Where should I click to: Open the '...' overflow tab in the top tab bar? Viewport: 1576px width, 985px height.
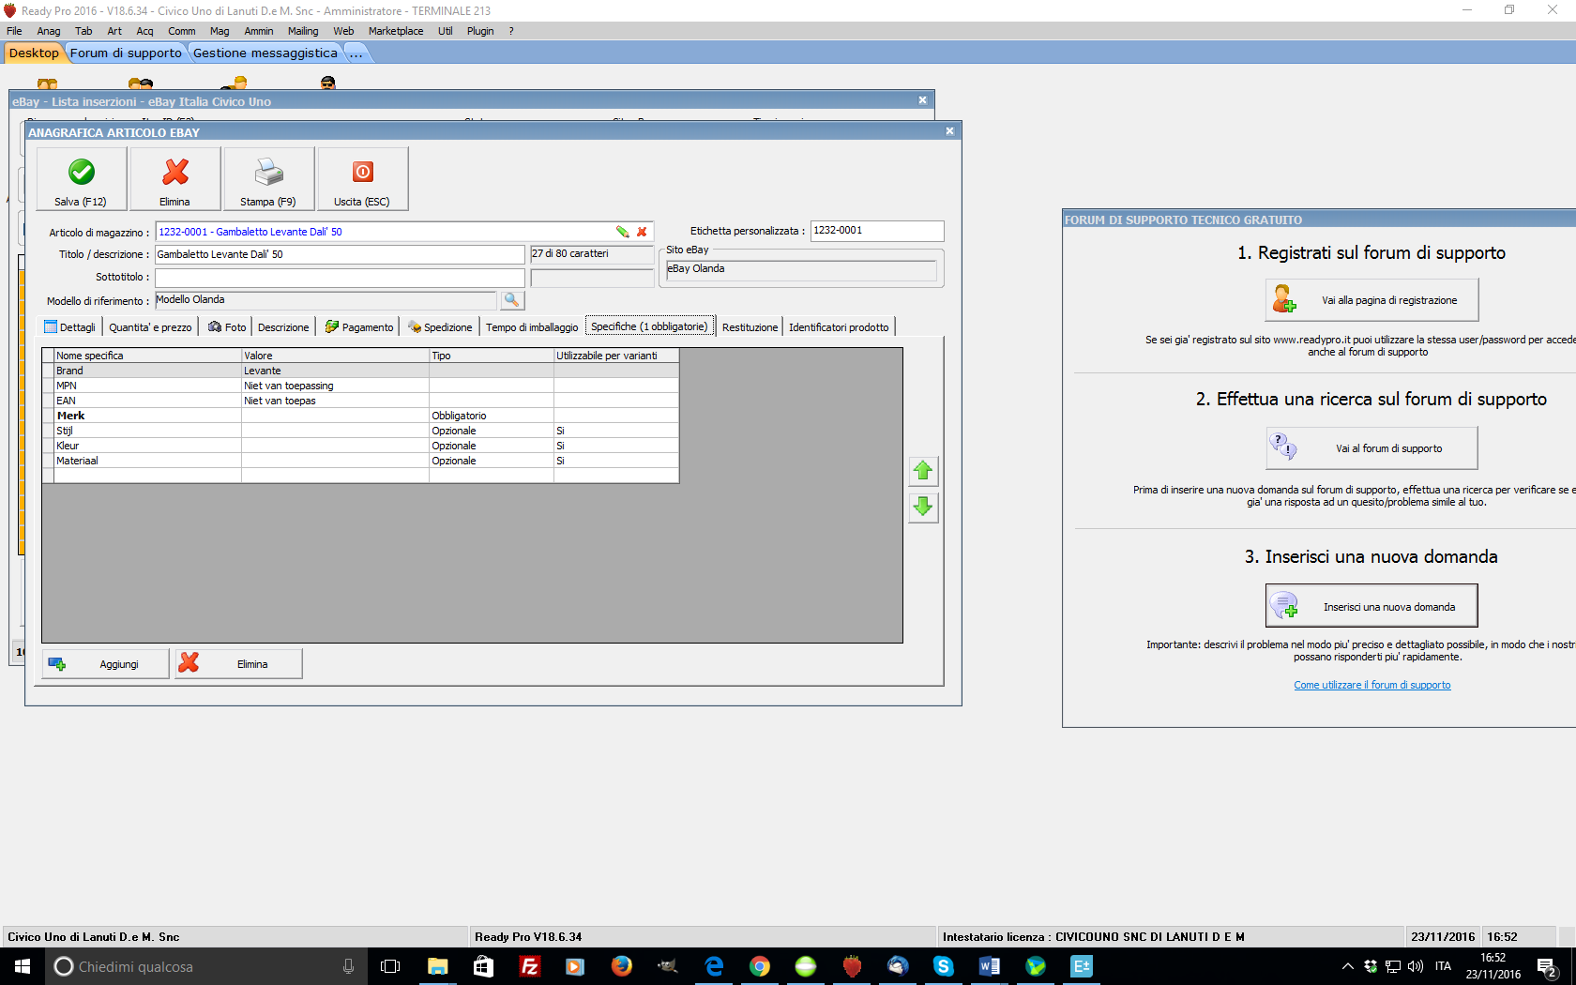click(356, 53)
